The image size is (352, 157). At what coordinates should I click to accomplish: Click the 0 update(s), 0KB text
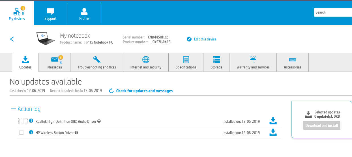327,116
